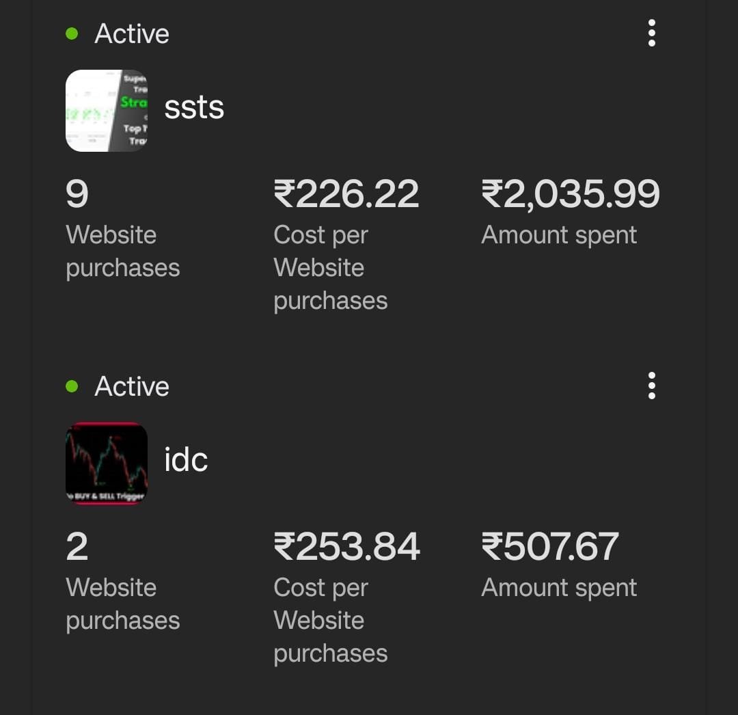Screen dimensions: 738x715
Task: Click the ₹507.67 amount spent value
Action: pos(550,547)
